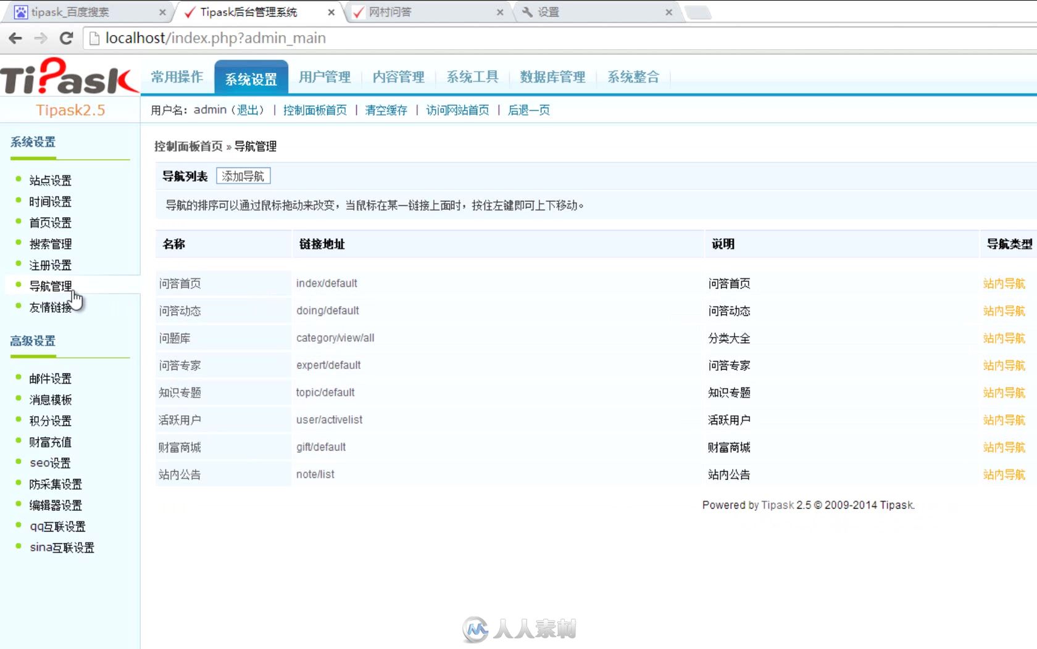The image size is (1037, 649).
Task: Open 邮件设置 in sidebar
Action: tap(51, 379)
